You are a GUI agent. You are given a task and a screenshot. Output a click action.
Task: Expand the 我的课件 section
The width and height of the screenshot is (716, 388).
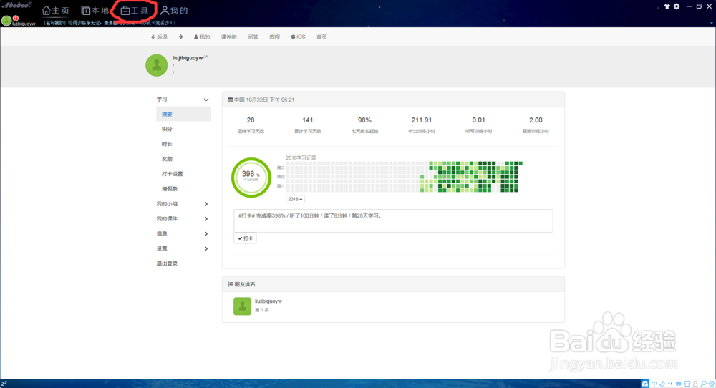(183, 218)
